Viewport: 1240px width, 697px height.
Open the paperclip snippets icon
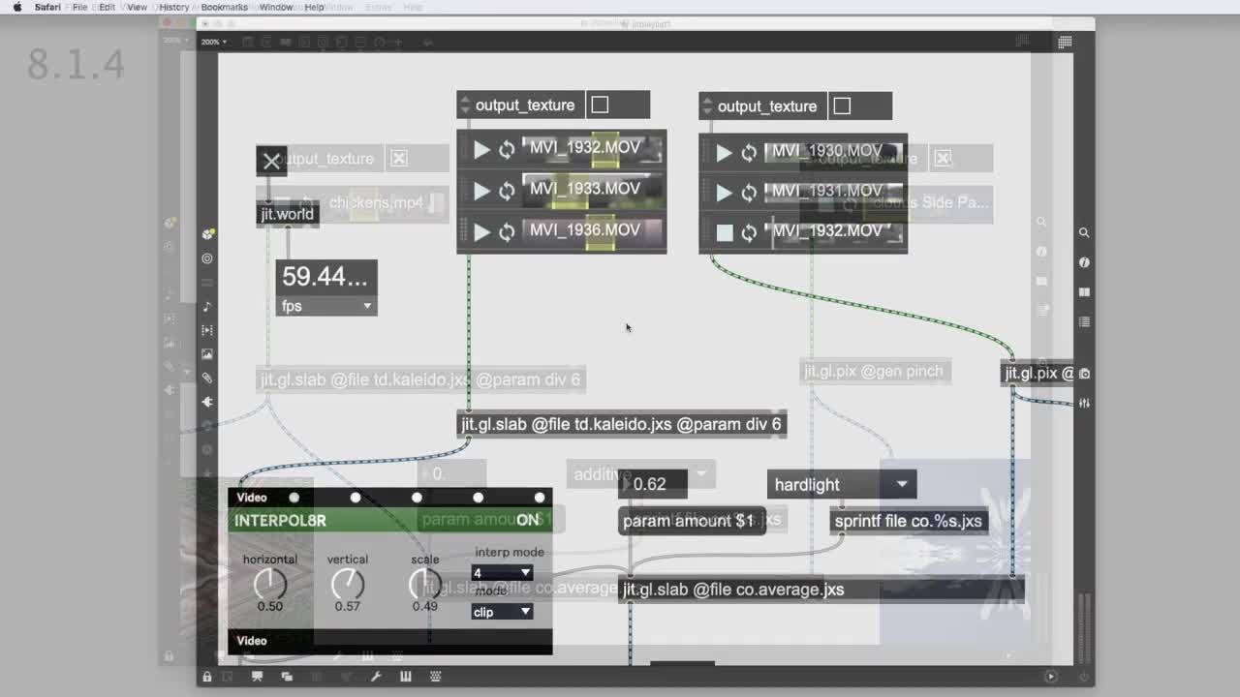click(207, 378)
